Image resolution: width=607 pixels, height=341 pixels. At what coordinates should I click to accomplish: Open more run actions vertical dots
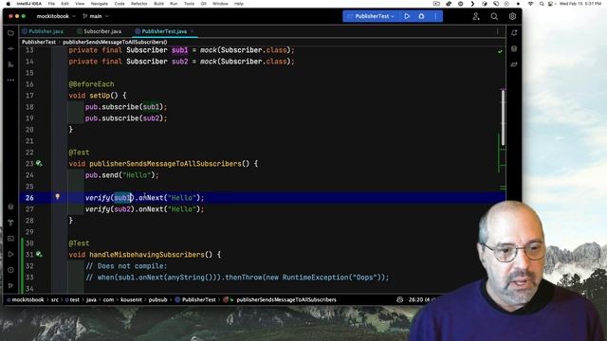click(x=435, y=16)
